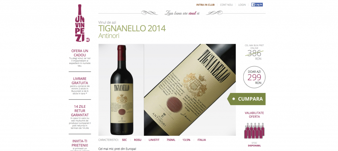Click the LOGIN link in header
Screen dimensions: 338x151
tap(242, 5)
